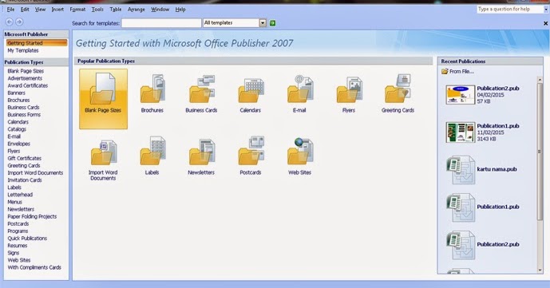Click From File... in Recent Publications
Image resolution: width=550 pixels, height=288 pixels.
tap(457, 72)
